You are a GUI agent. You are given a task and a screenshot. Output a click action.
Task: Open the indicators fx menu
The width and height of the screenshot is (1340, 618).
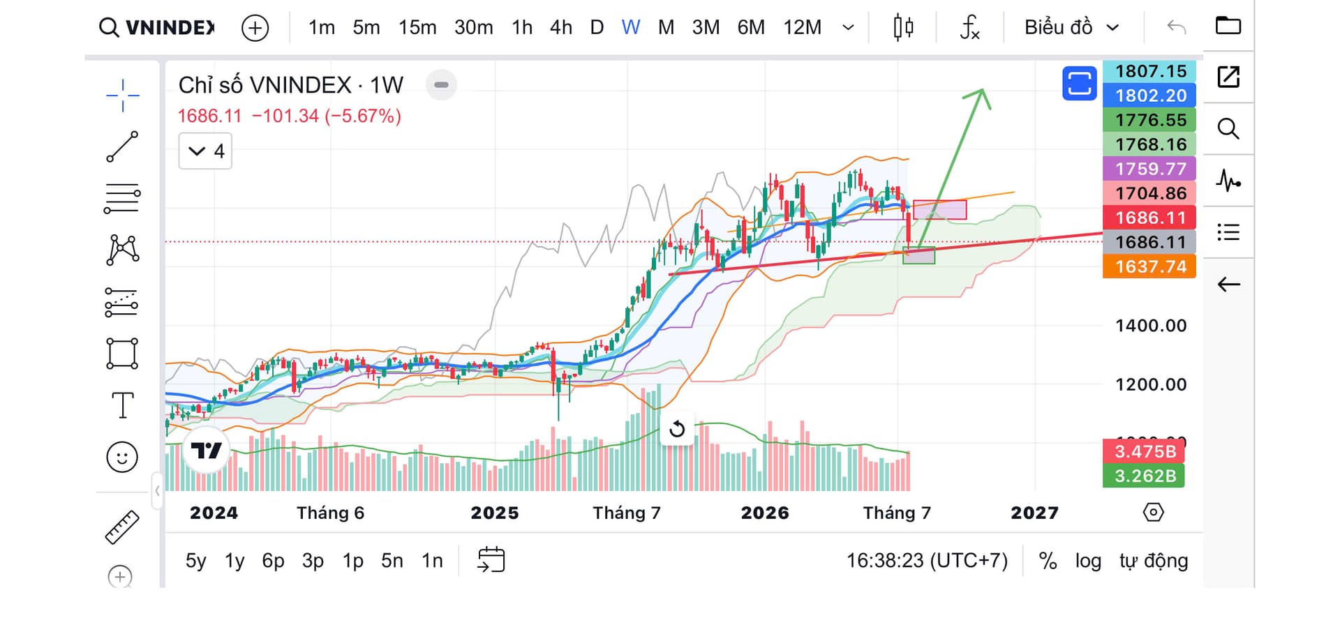pos(970,27)
